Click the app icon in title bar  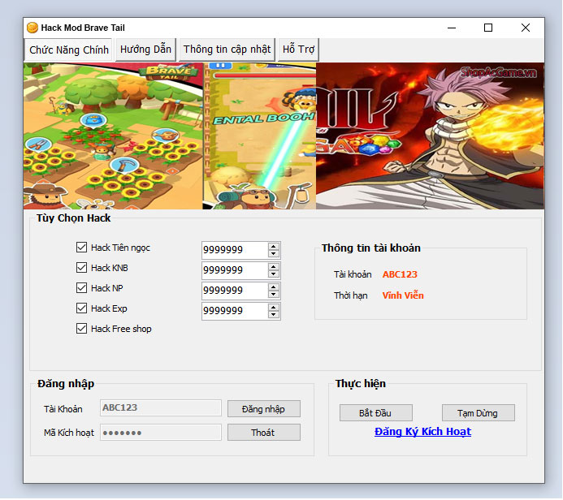pyautogui.click(x=32, y=28)
